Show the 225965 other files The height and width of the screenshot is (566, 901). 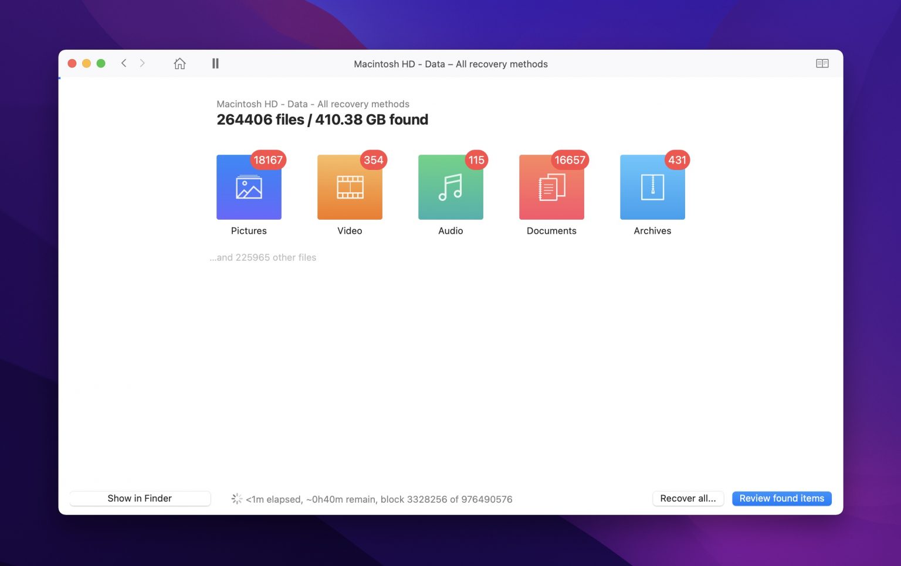coord(263,257)
